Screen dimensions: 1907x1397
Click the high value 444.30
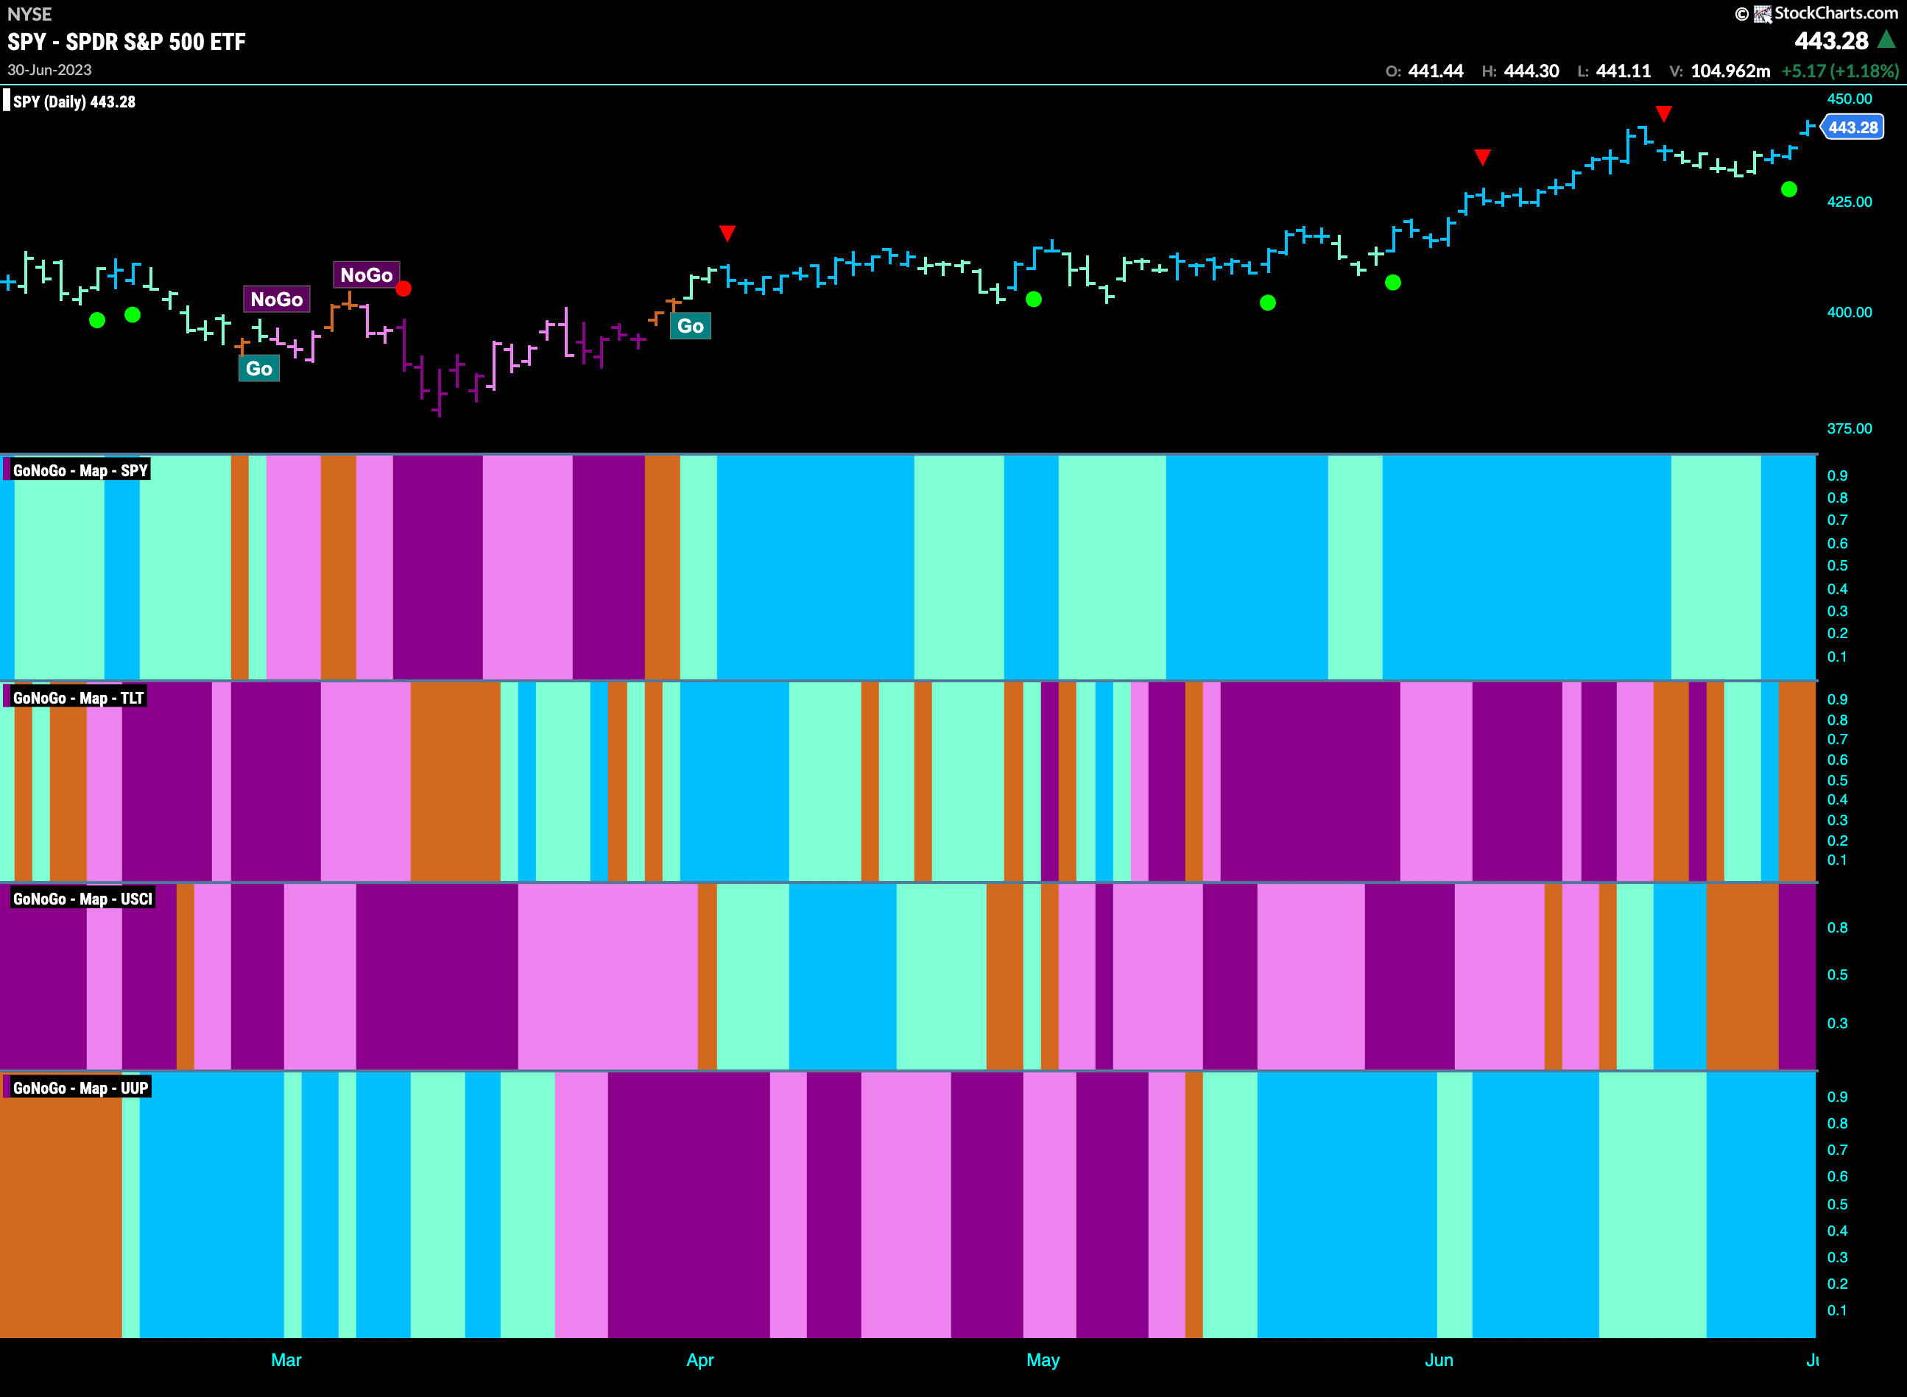[x=1531, y=71]
